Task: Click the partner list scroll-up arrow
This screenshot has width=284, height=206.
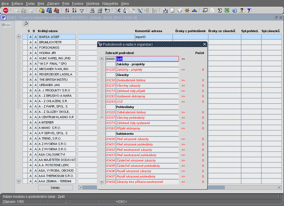Action: click(19, 37)
